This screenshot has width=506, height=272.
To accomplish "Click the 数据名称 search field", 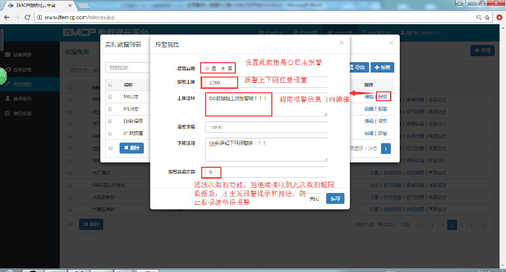I will (x=128, y=68).
